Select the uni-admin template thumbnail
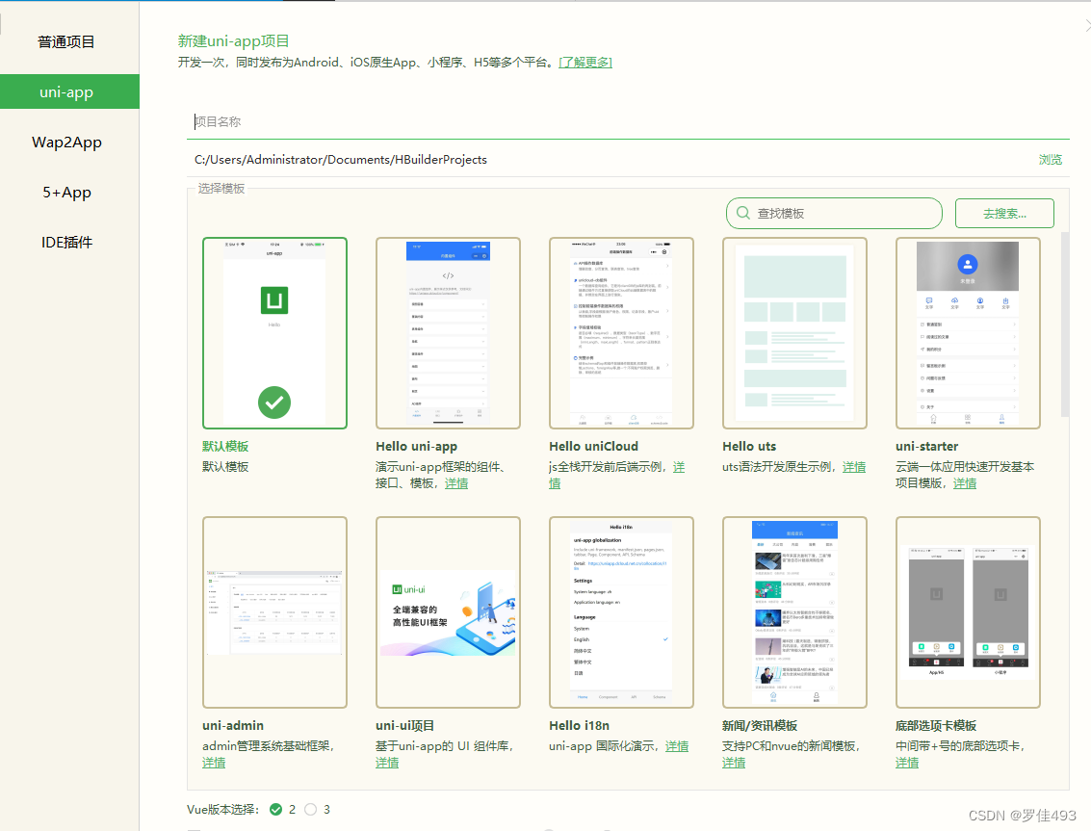The width and height of the screenshot is (1091, 831). 274,612
